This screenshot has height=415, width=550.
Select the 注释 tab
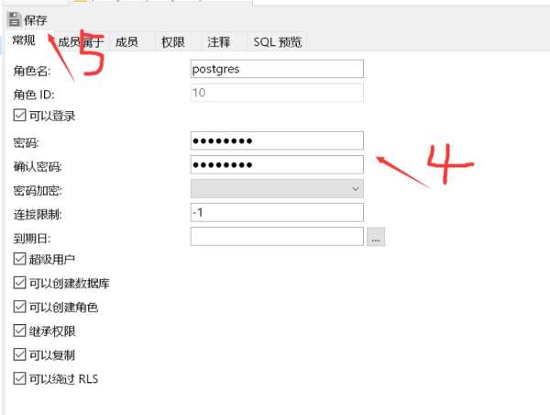click(218, 42)
